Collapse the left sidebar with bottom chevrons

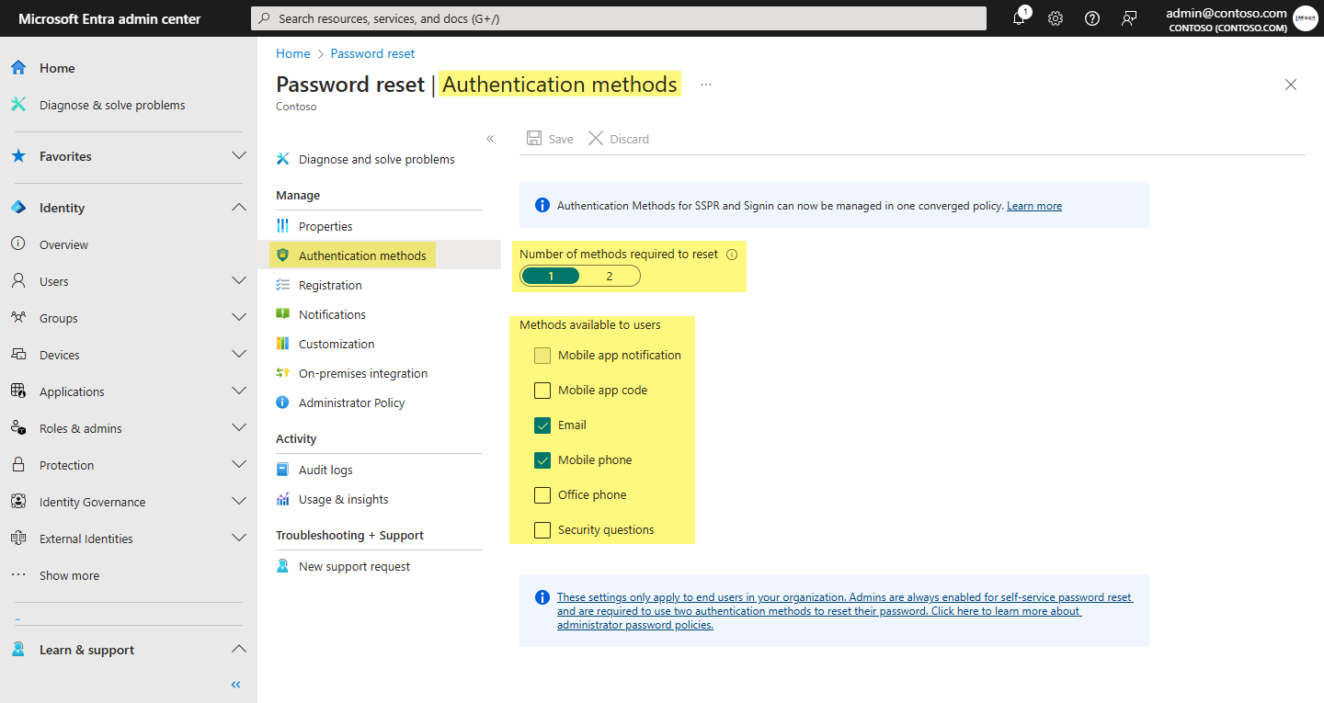236,685
